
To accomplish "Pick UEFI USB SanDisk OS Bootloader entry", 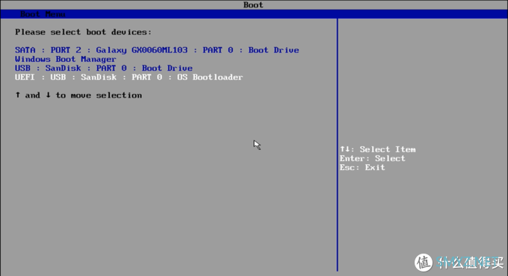I will tap(129, 78).
